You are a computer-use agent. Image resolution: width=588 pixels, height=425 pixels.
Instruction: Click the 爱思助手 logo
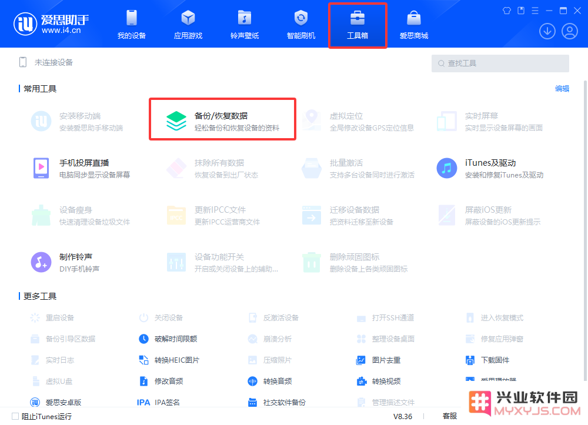pyautogui.click(x=51, y=24)
